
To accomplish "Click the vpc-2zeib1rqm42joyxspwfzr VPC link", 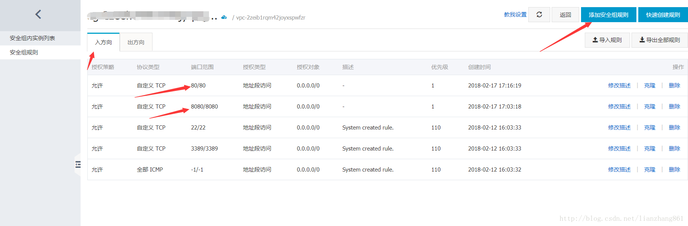I will [271, 17].
